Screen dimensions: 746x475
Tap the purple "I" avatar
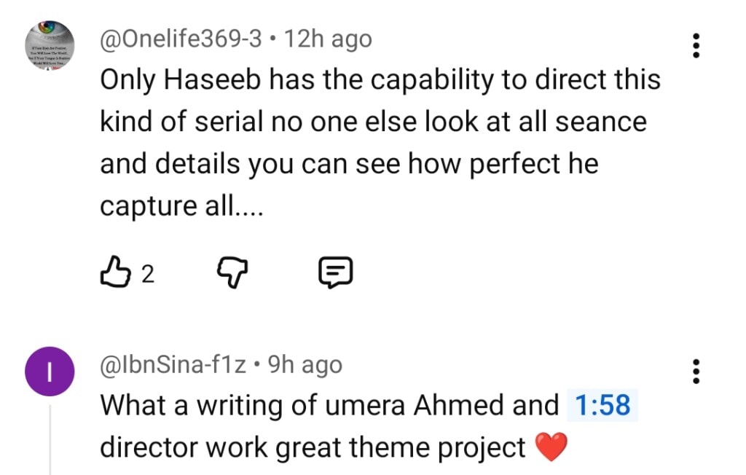(x=49, y=374)
